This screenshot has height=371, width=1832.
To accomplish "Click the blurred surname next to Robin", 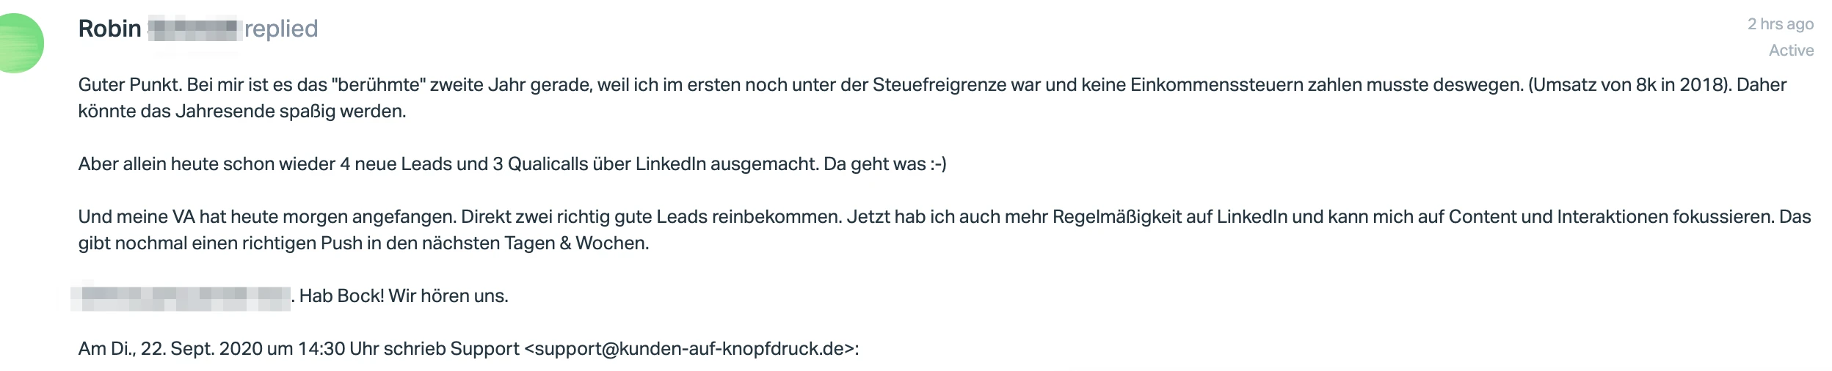I will (x=195, y=30).
